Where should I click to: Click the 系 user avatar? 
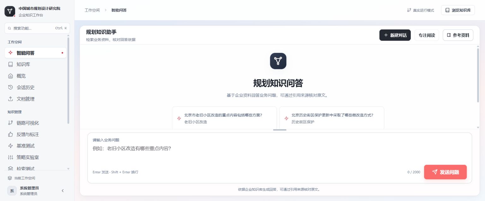click(12, 191)
